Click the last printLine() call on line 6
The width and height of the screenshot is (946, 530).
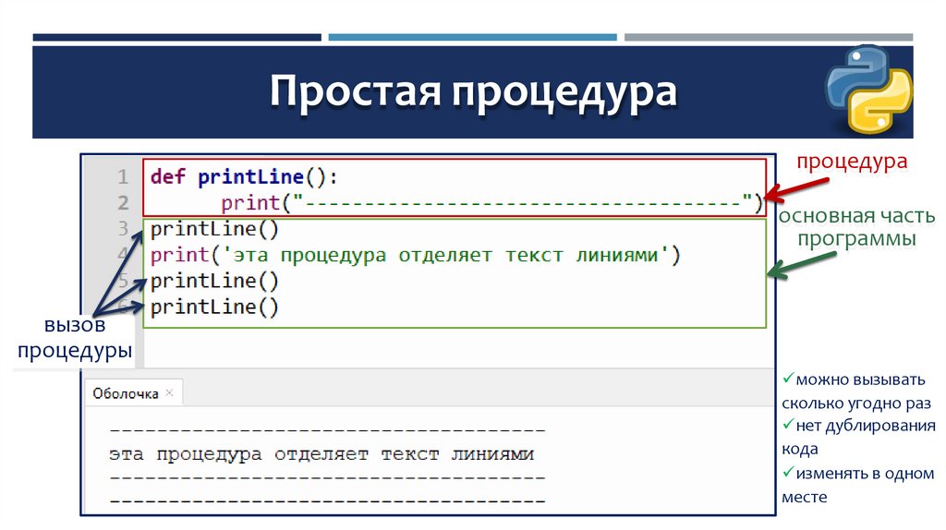[x=214, y=307]
